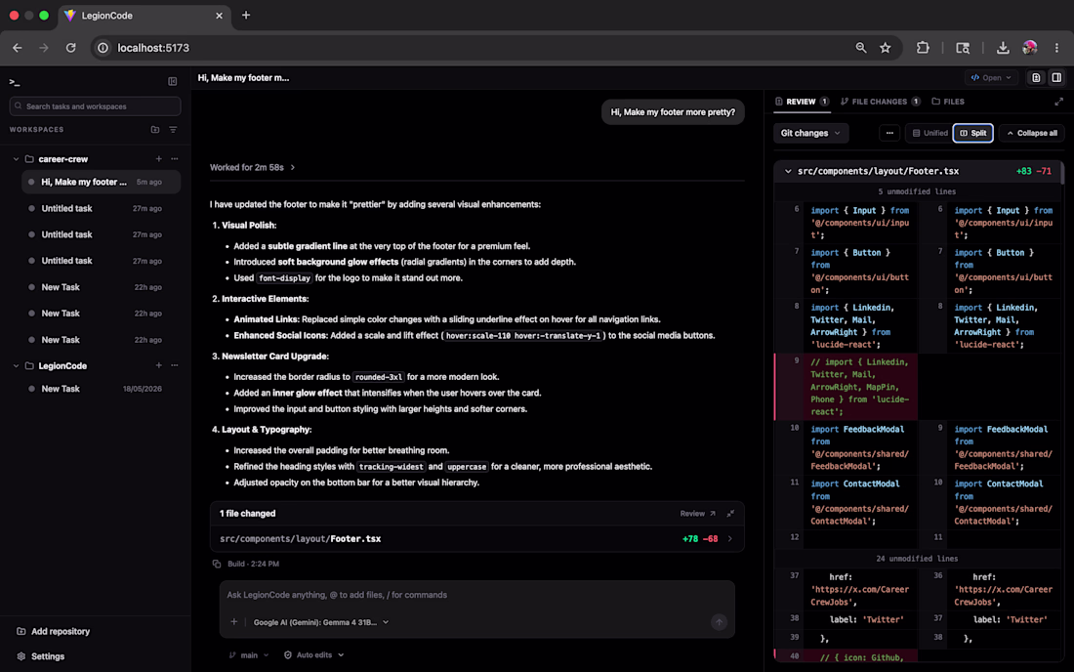This screenshot has height=672, width=1074.
Task: Go back in the browser
Action: (x=18, y=48)
